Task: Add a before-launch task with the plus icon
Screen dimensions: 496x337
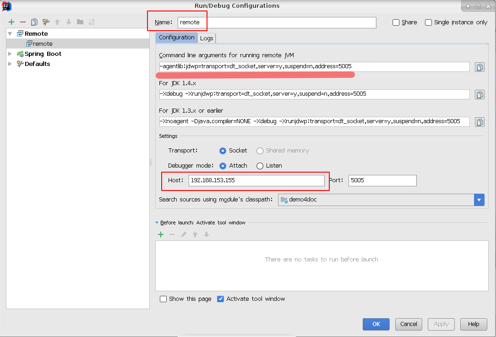Action: tap(161, 234)
